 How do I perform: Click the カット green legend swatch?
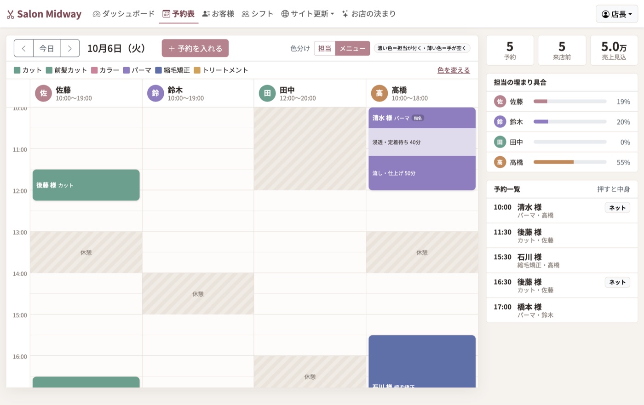coord(17,70)
